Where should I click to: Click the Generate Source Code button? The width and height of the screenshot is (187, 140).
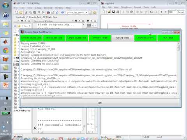(31, 38)
